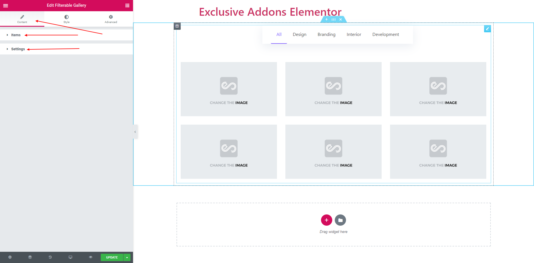Click the top-middle gallery placeholder image
This screenshot has height=263, width=534.
(x=333, y=89)
